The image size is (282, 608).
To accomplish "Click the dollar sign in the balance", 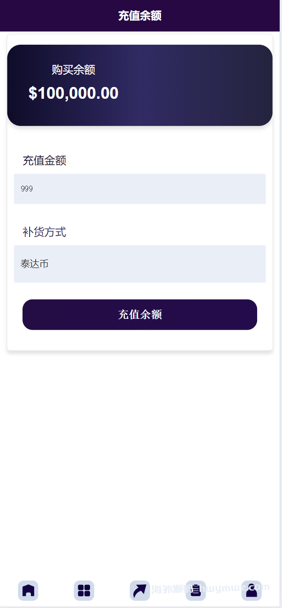I will pyautogui.click(x=32, y=93).
